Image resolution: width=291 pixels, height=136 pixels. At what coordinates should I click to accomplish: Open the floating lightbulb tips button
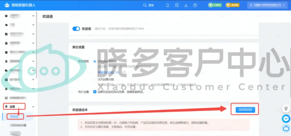[286, 108]
